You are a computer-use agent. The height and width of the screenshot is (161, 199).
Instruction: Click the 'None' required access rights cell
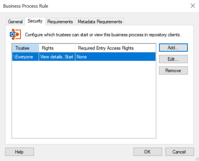(x=115, y=57)
